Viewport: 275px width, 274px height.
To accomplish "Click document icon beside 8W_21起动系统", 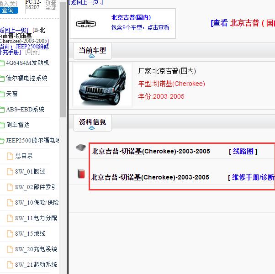I will pos(10,264).
